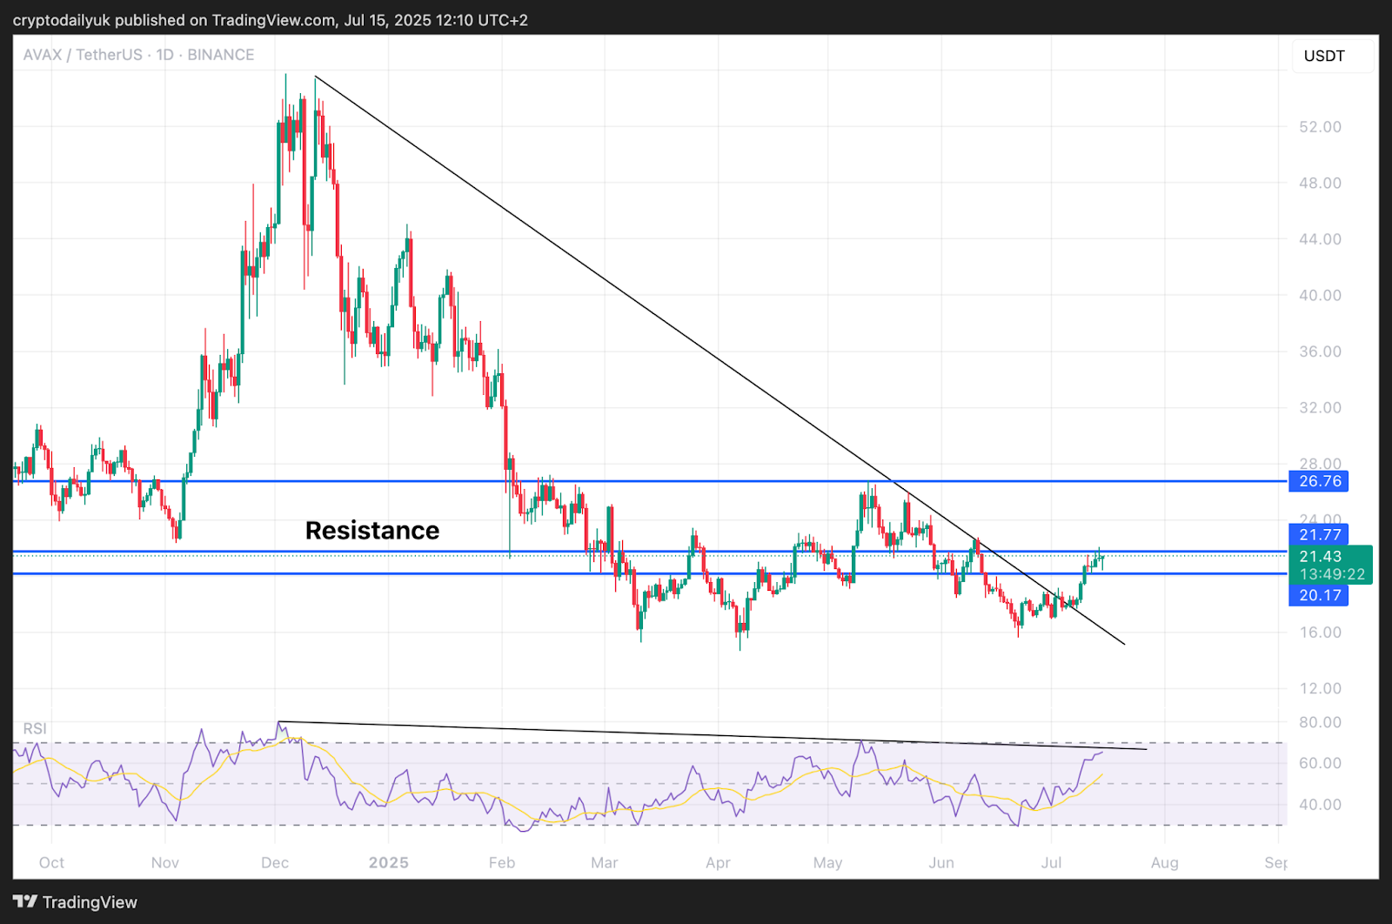Click the cryptodailyuk published on TradingView.com header
1392x924 pixels.
[270, 20]
